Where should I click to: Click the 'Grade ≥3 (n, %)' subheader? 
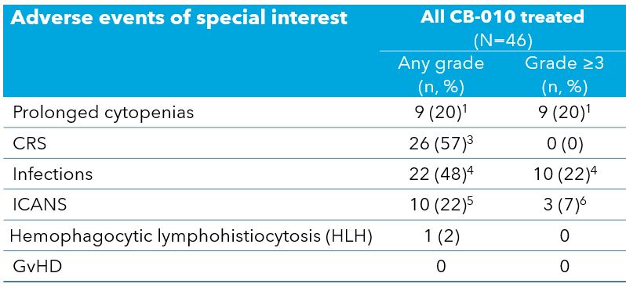(x=564, y=75)
